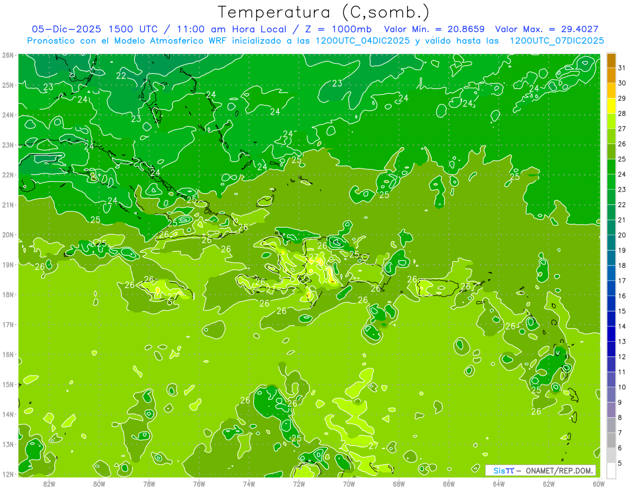Click the 18N latitude axis label
Viewport: 636px width, 491px height.
pos(7,294)
